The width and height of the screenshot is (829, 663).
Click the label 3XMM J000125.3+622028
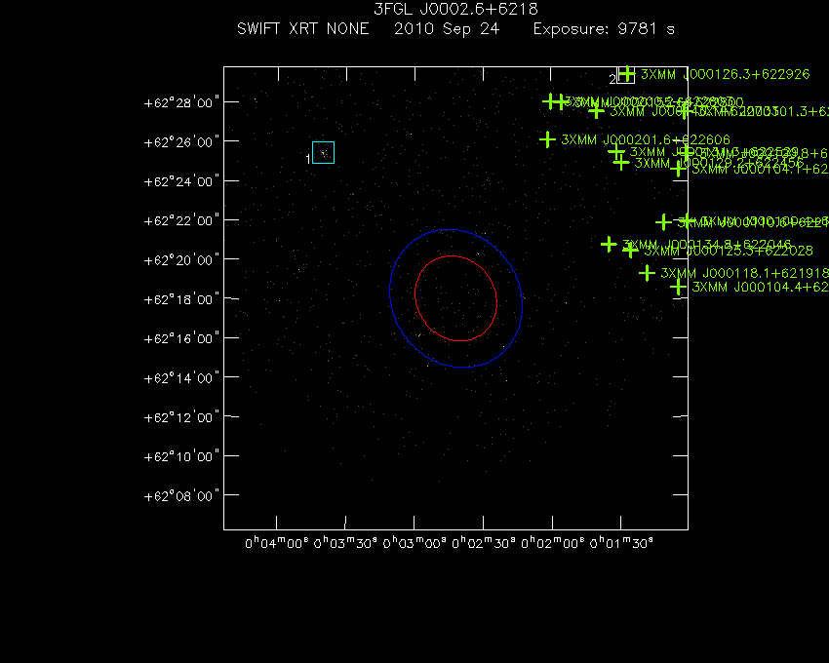729,251
